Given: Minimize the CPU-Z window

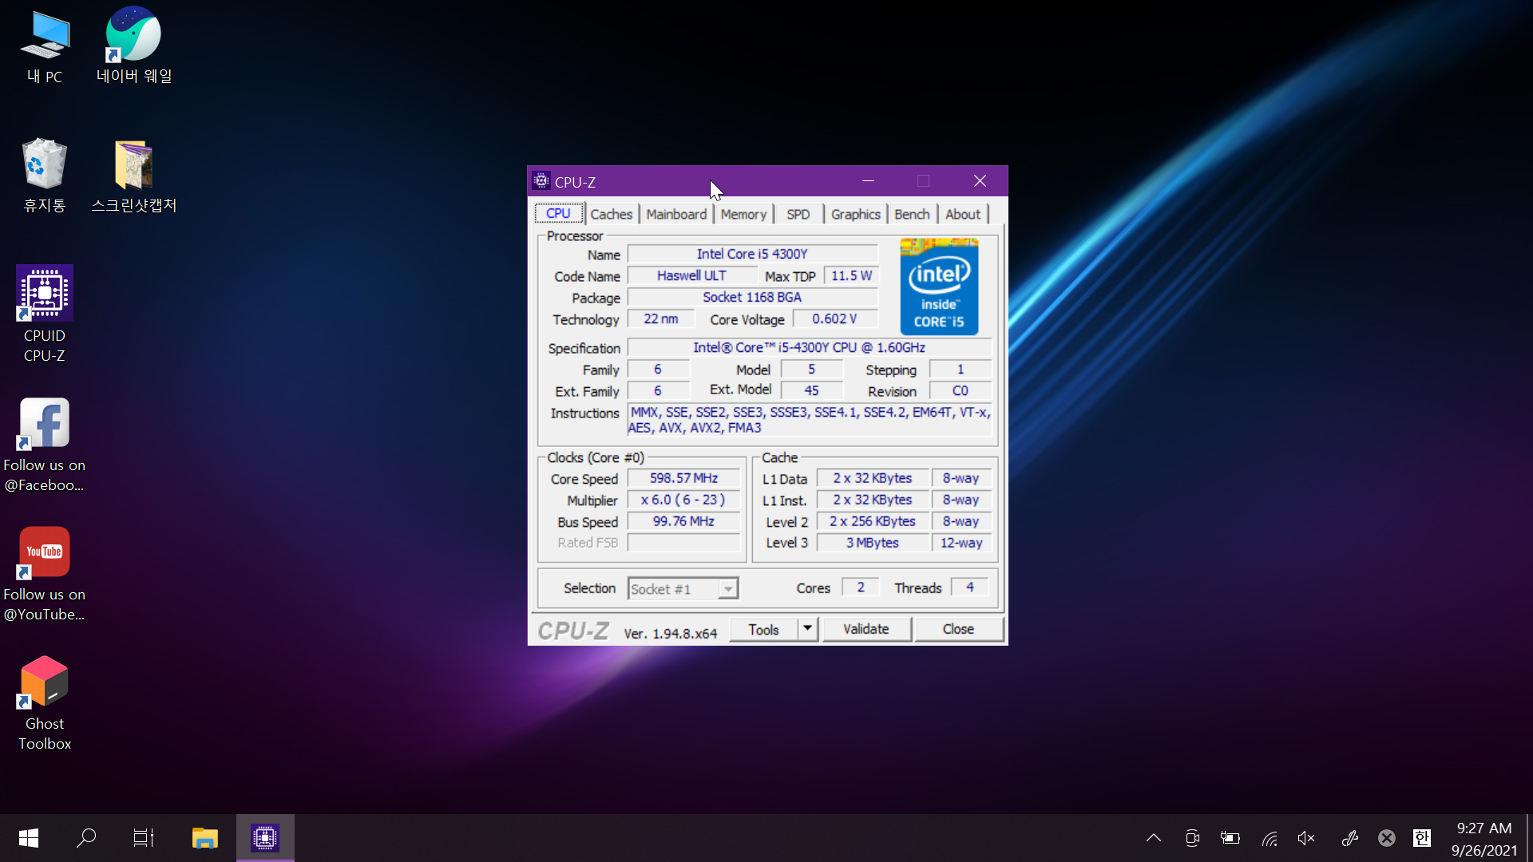Looking at the screenshot, I should coord(868,181).
